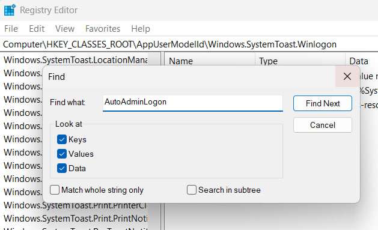
Task: Open the Help menu
Action: [x=141, y=29]
